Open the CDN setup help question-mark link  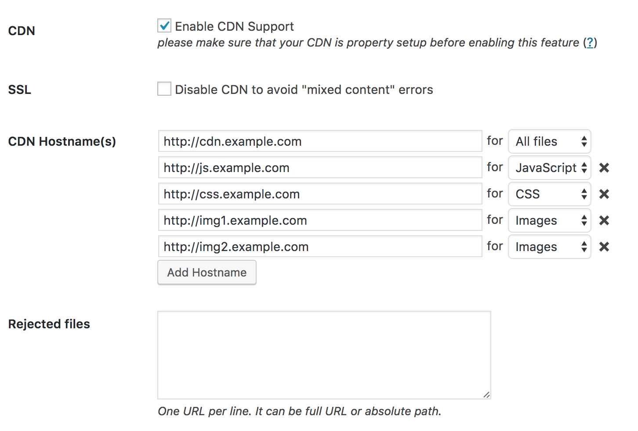[590, 43]
